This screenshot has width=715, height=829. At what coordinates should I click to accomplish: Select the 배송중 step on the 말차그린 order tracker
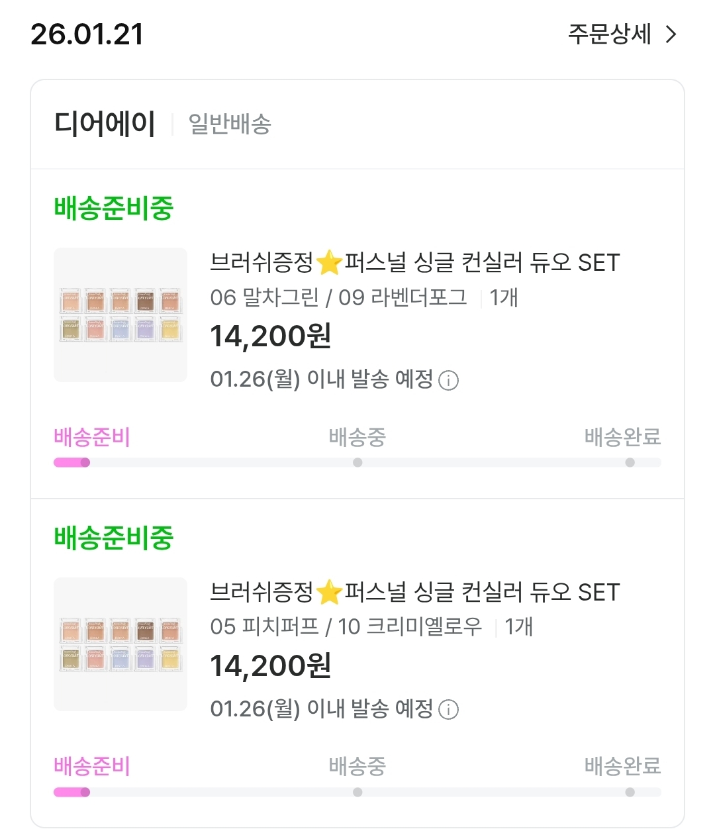click(x=358, y=438)
